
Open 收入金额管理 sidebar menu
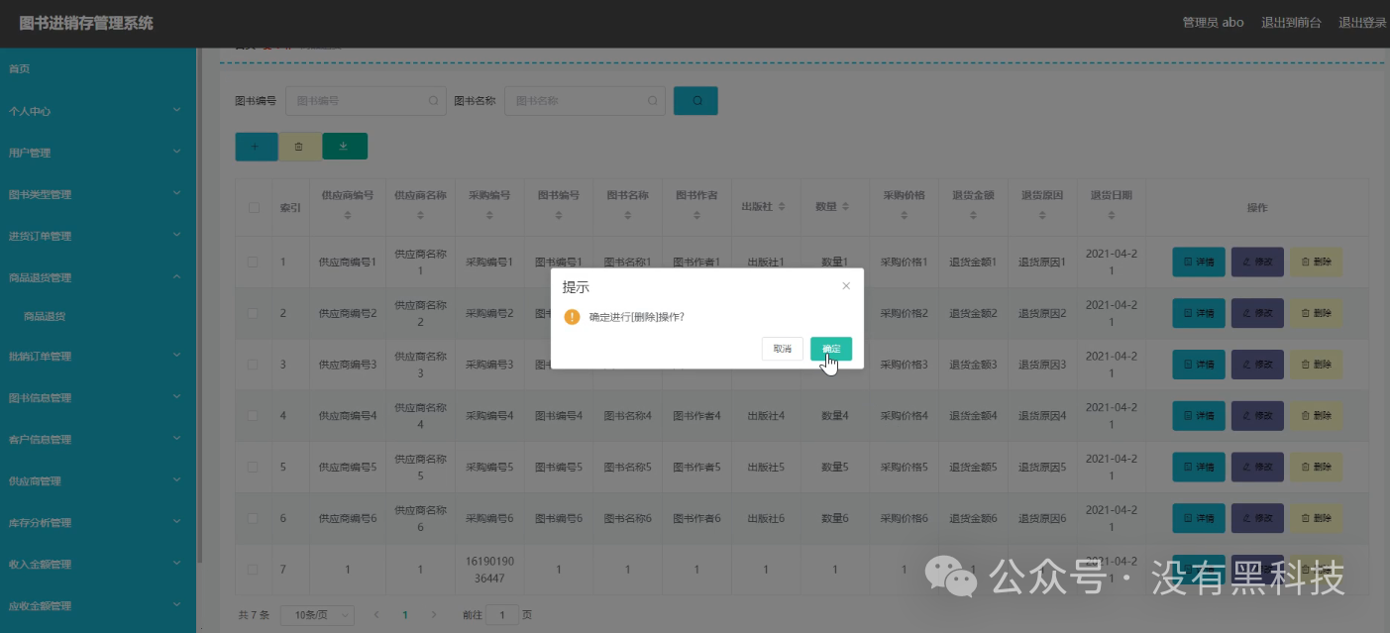pos(98,564)
